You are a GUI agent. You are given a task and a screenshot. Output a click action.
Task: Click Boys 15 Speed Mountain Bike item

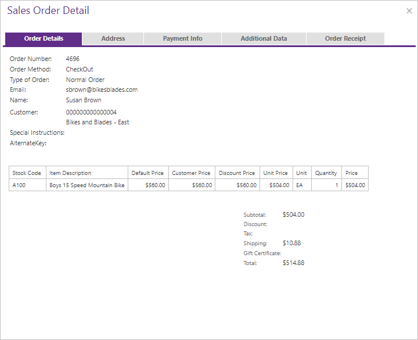click(x=87, y=185)
